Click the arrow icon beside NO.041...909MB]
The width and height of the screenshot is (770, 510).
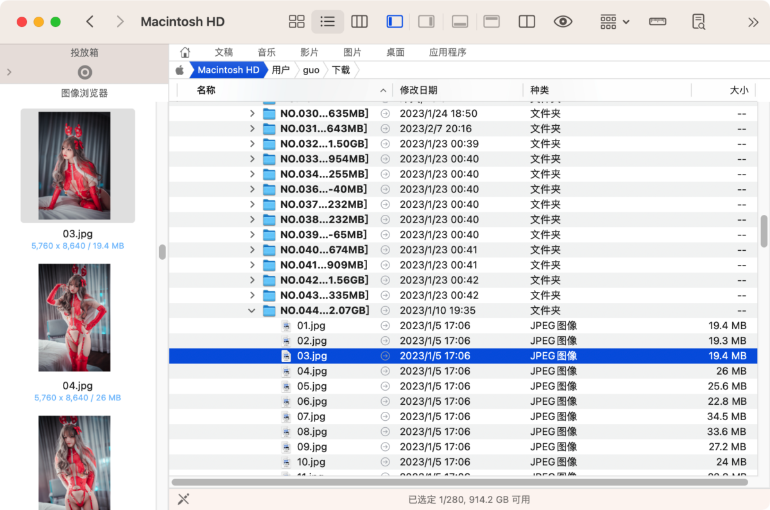pyautogui.click(x=385, y=265)
